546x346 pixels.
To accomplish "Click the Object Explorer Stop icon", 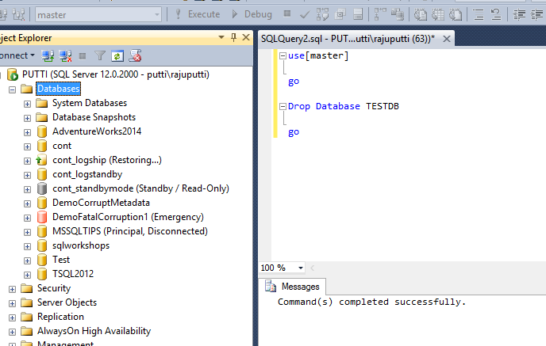I will coord(83,56).
